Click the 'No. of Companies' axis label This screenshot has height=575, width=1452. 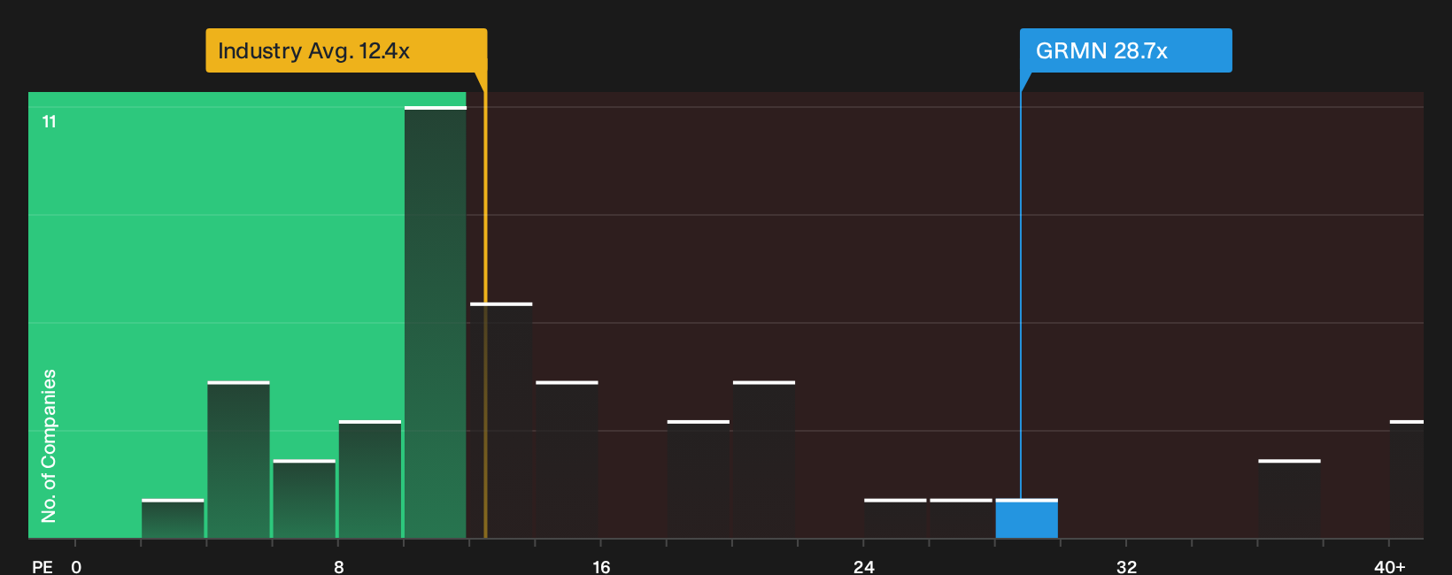(x=49, y=445)
